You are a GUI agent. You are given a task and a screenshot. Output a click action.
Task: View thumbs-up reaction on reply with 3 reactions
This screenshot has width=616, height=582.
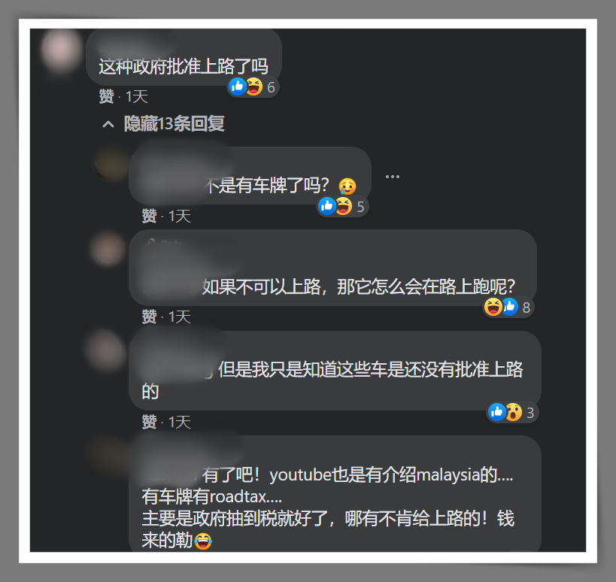click(x=497, y=412)
